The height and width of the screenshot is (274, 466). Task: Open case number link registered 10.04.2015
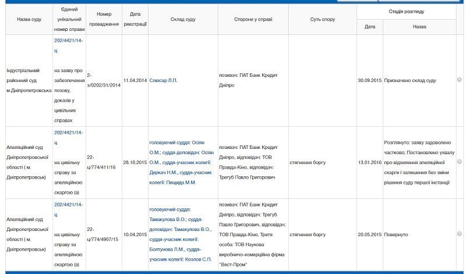pyautogui.click(x=69, y=209)
